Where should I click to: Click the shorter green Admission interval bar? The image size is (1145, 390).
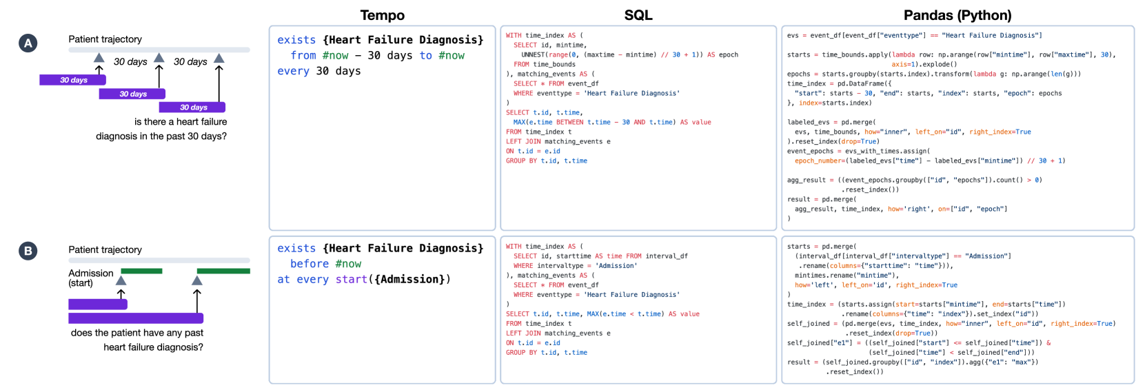pyautogui.click(x=141, y=271)
